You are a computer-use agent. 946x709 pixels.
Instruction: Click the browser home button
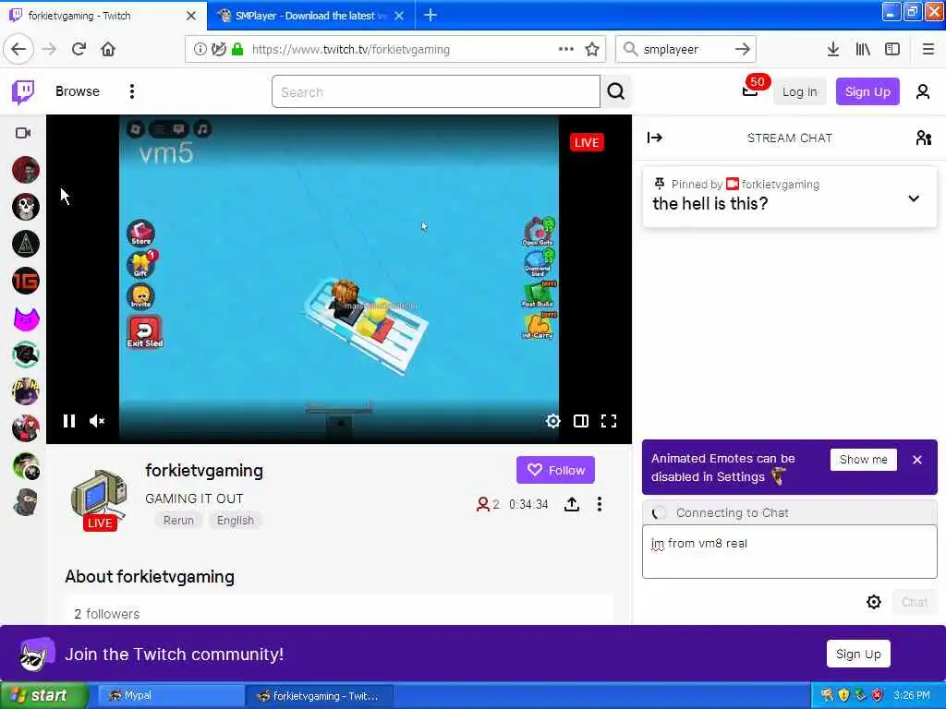click(x=108, y=50)
